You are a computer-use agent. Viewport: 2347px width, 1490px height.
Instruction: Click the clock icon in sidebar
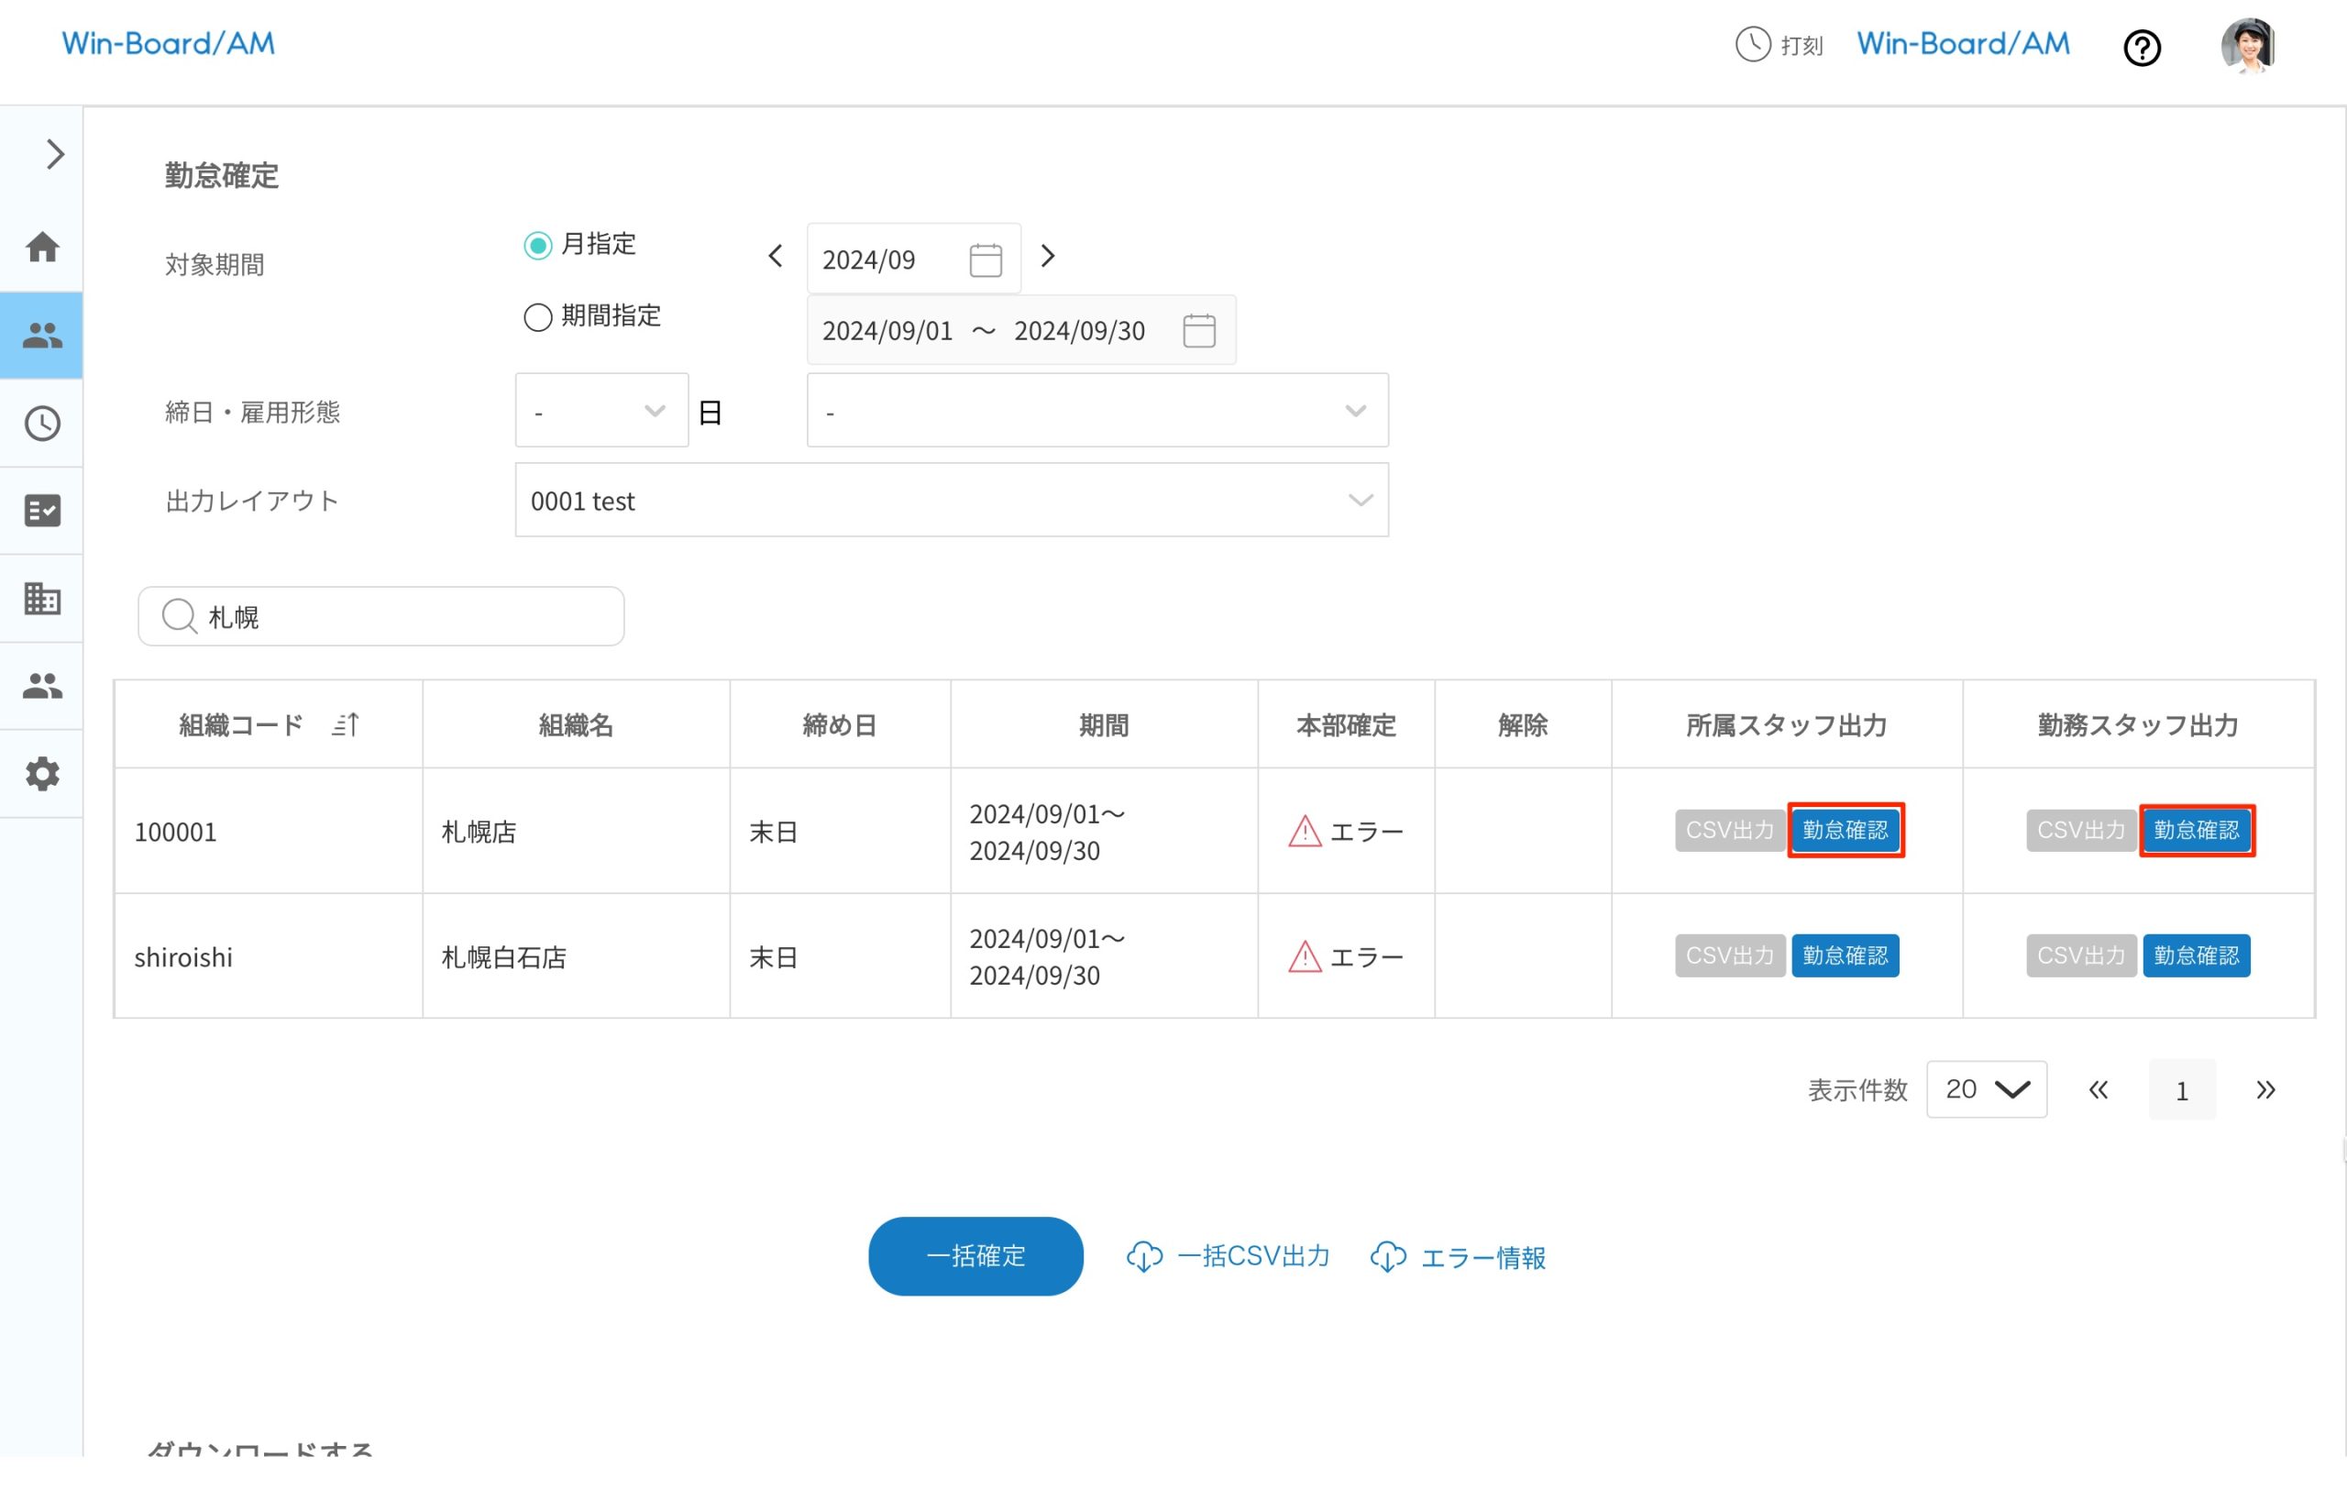(42, 423)
